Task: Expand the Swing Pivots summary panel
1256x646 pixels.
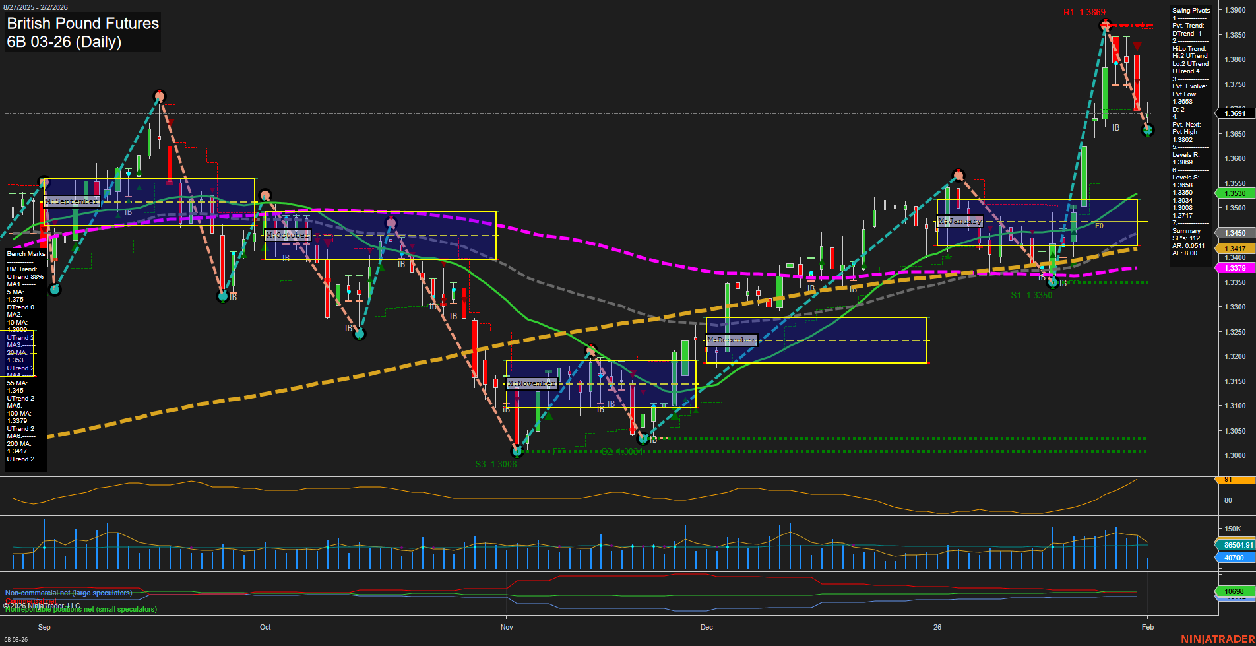Action: tap(1190, 10)
